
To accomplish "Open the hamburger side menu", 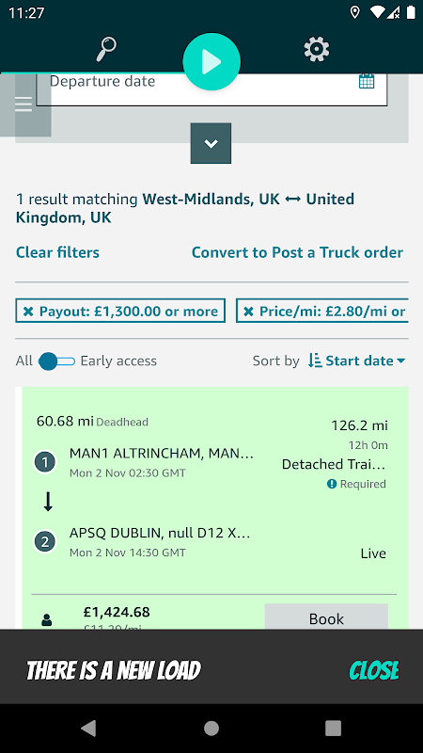I will click(x=23, y=104).
